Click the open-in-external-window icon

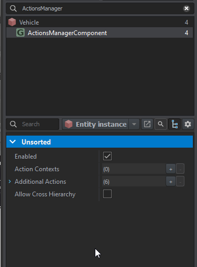pos(147,124)
